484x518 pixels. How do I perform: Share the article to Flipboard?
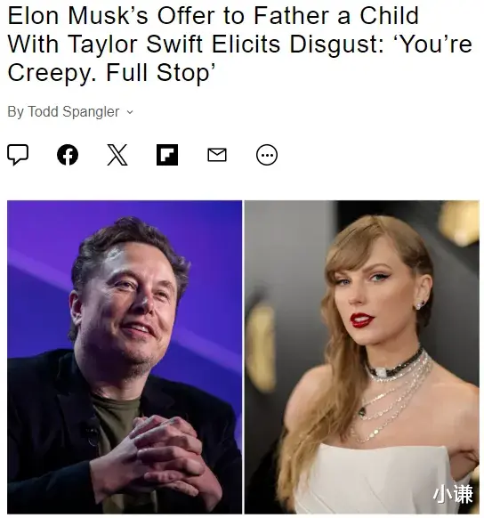click(167, 155)
